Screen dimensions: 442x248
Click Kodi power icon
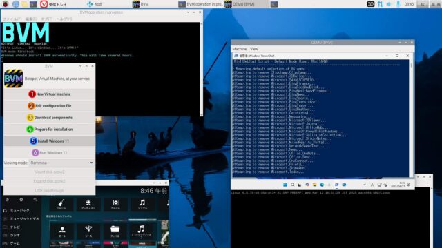coord(8,200)
